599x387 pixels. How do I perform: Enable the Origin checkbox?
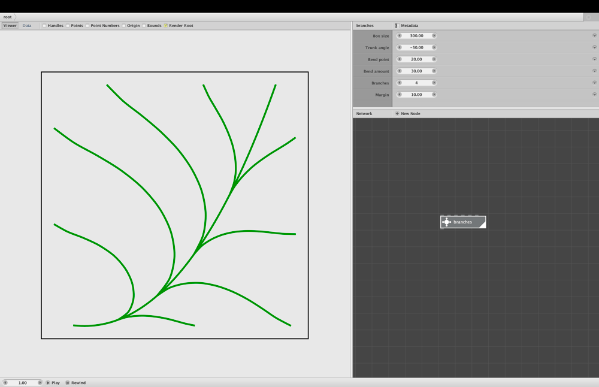click(x=124, y=26)
